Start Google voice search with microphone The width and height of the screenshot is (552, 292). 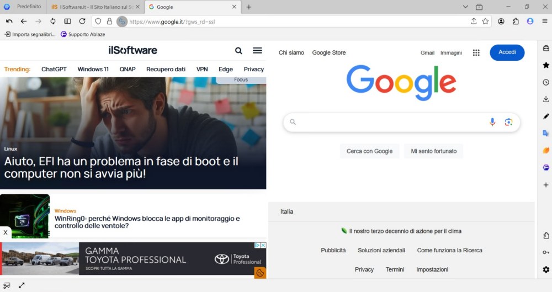coord(492,122)
